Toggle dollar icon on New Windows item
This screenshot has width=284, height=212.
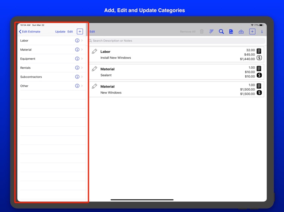259,93
